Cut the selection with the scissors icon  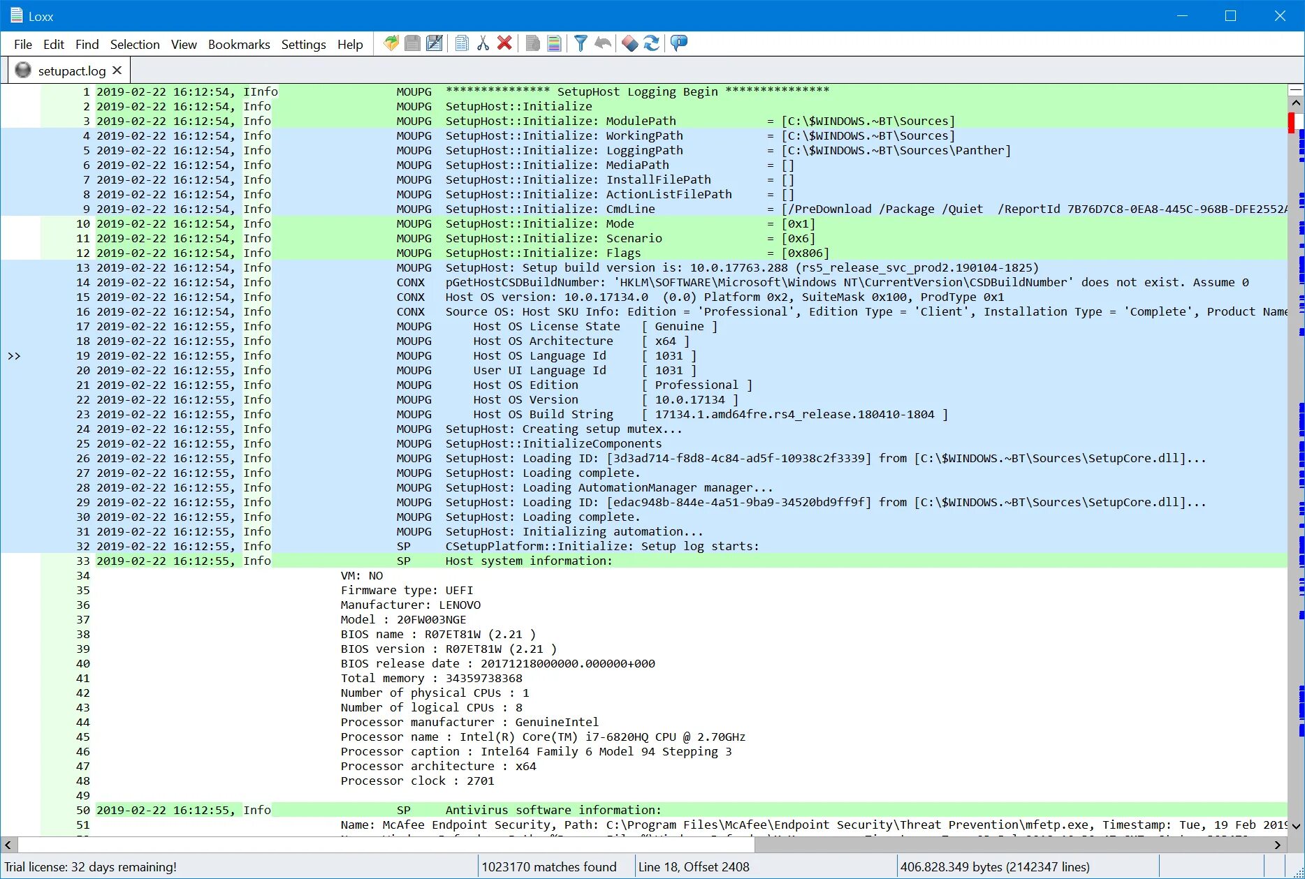pyautogui.click(x=483, y=43)
